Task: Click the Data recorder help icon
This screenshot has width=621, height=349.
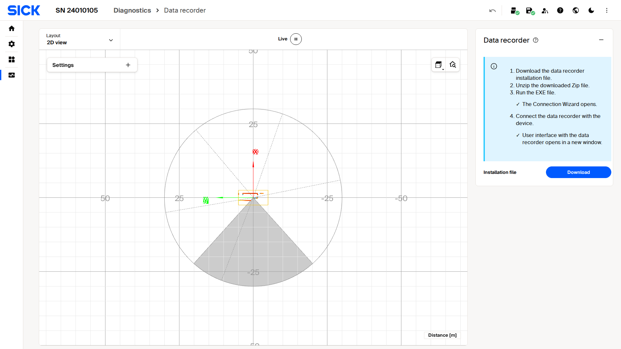Action: click(x=536, y=40)
